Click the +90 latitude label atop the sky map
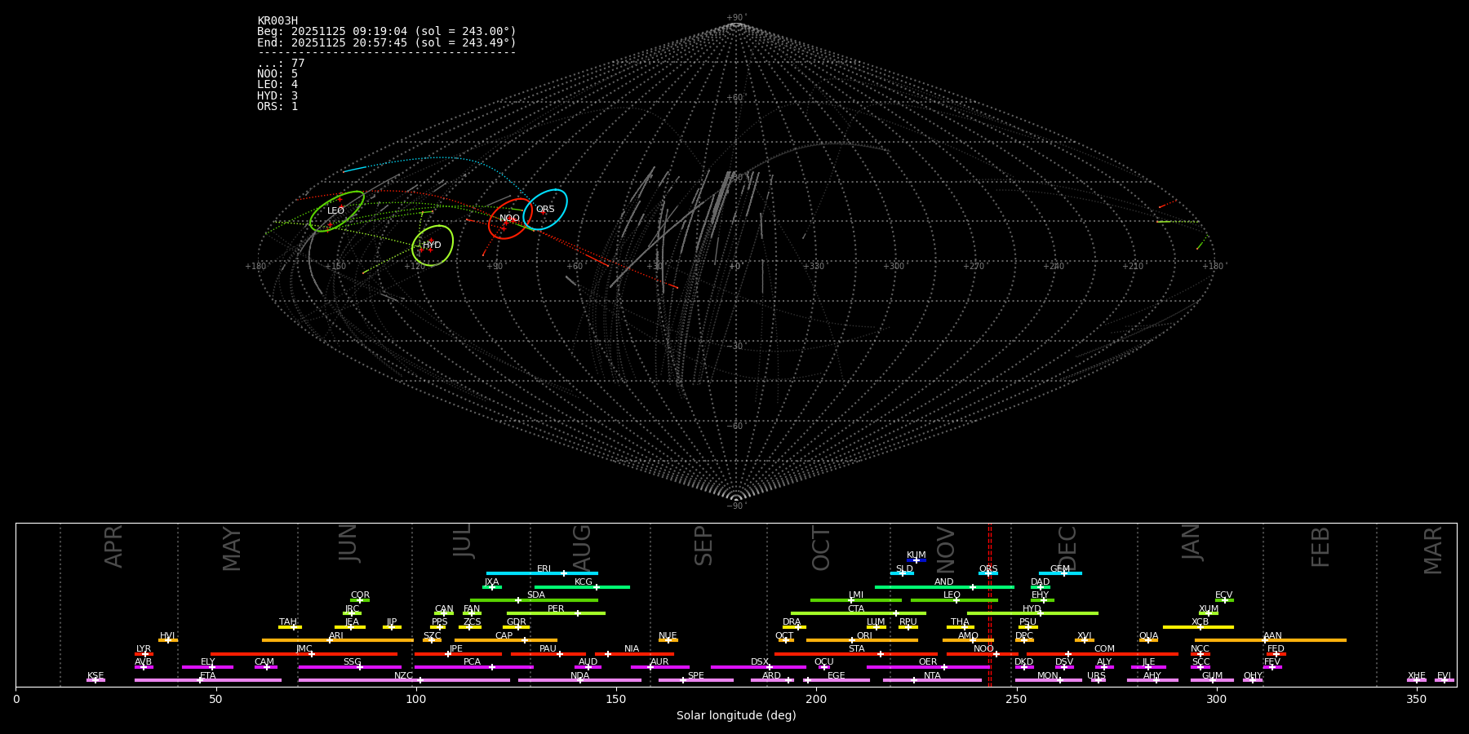Image resolution: width=1469 pixels, height=734 pixels. point(735,17)
